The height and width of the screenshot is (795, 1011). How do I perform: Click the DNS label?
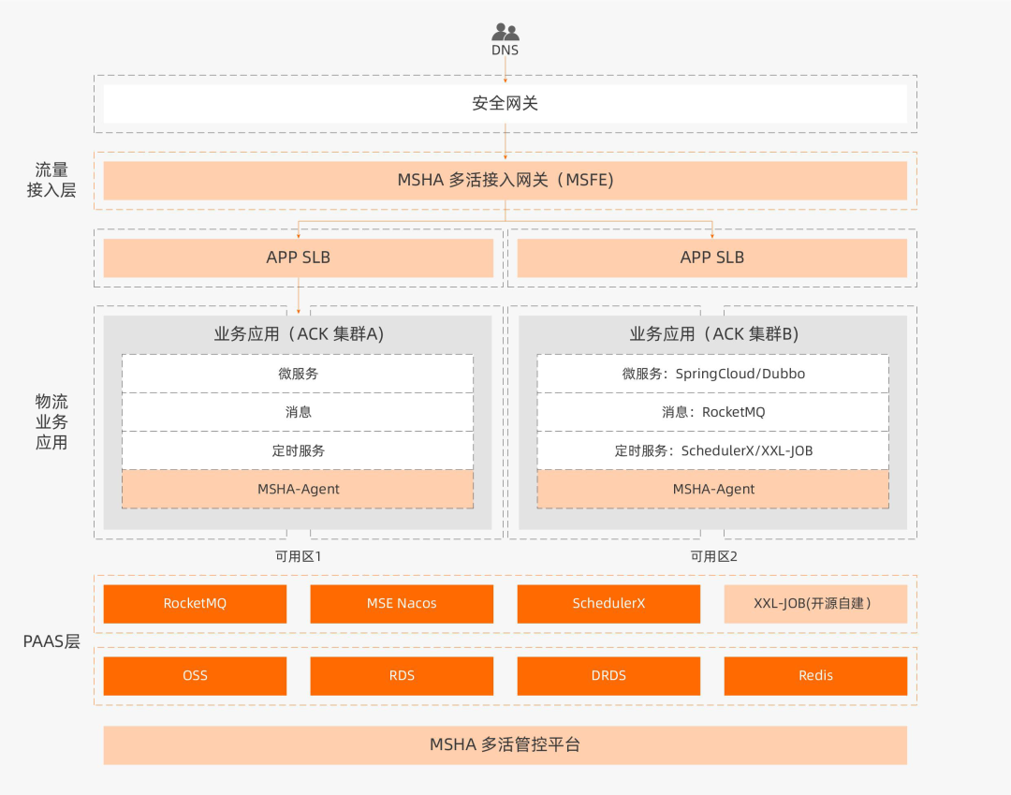click(x=505, y=51)
